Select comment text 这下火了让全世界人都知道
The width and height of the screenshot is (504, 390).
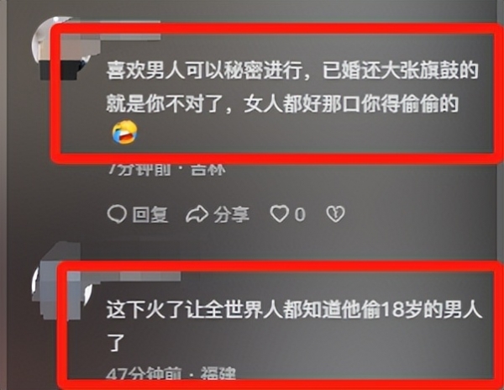click(294, 310)
